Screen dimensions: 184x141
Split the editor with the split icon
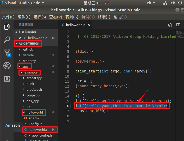pos(178,25)
